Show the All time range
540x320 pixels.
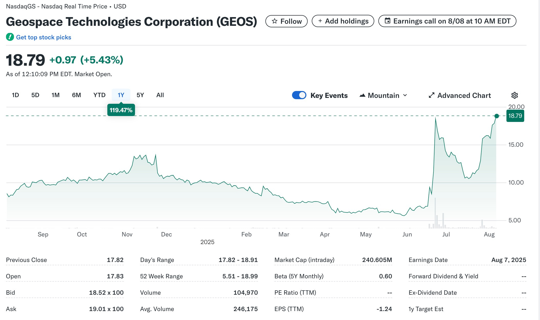(x=160, y=95)
